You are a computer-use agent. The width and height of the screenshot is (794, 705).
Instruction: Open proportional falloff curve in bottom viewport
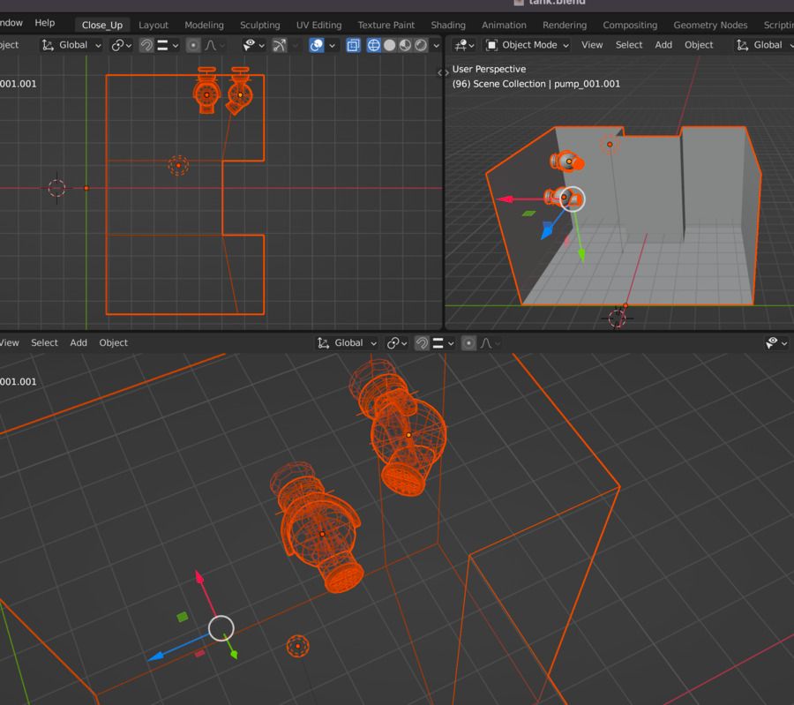click(491, 343)
